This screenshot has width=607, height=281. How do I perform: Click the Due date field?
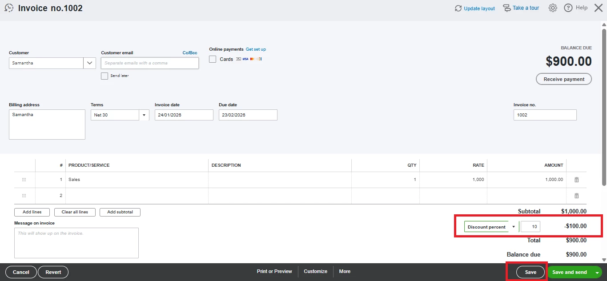pyautogui.click(x=248, y=115)
